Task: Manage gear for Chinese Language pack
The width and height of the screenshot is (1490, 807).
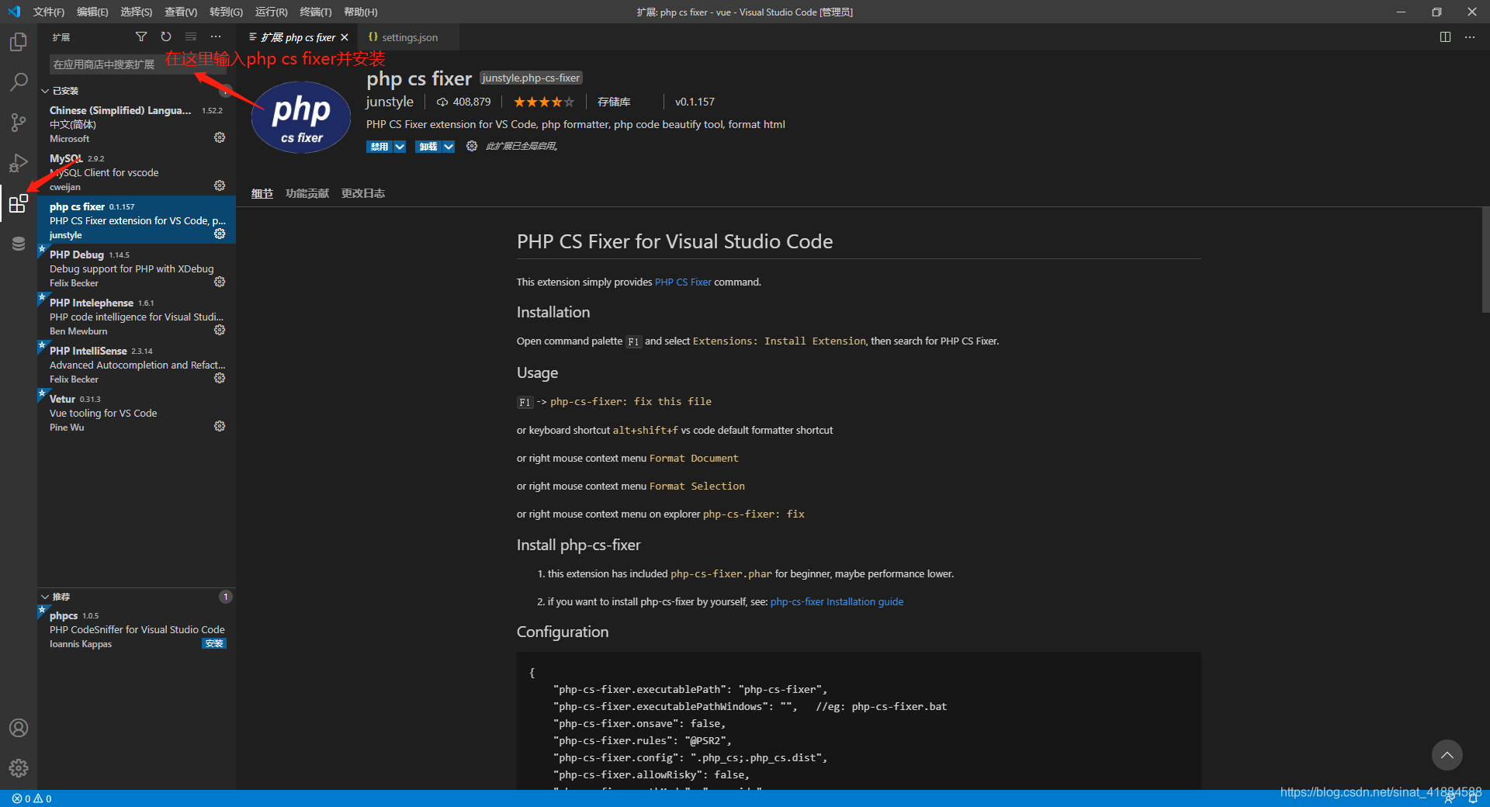Action: pyautogui.click(x=220, y=137)
